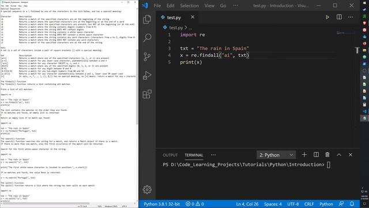This screenshot has height=208, width=369.
Task: Open Windows action center notification icon
Action: click(364, 204)
